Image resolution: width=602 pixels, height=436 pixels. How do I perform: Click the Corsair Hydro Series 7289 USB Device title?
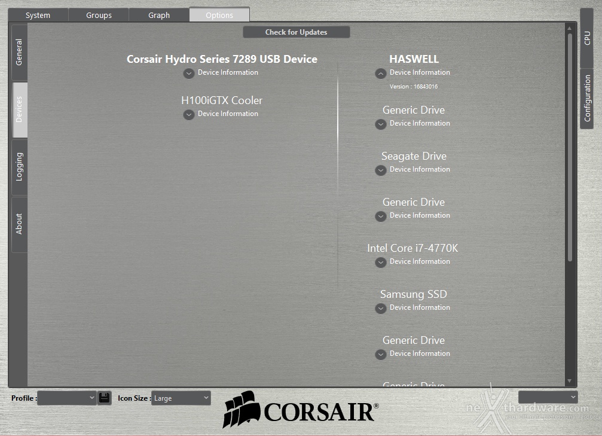[x=222, y=59]
